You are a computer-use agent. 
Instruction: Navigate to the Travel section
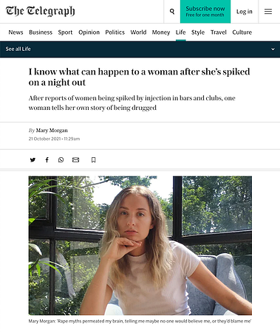[219, 32]
